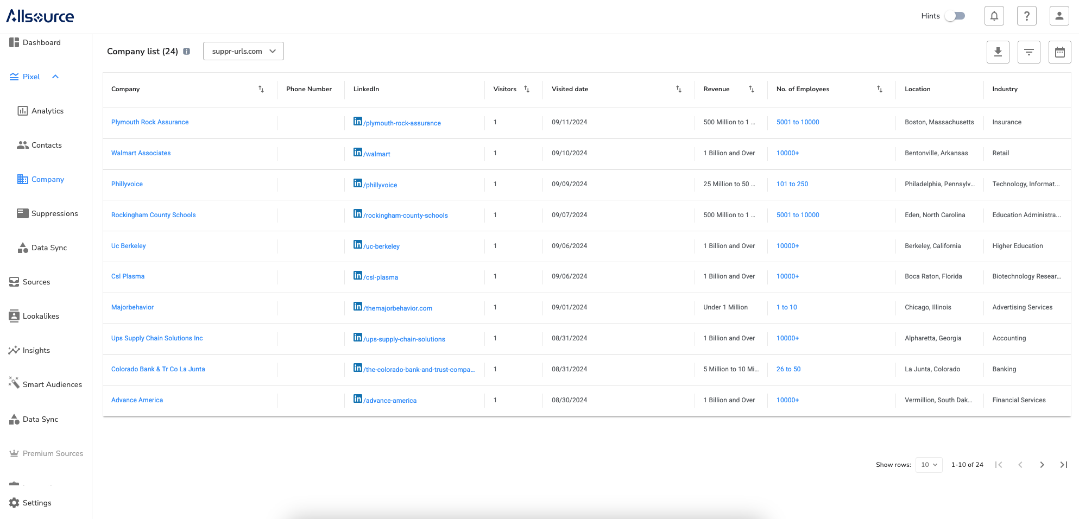This screenshot has width=1079, height=519.
Task: Open /uc-berkeley LinkedIn link
Action: [x=382, y=246]
